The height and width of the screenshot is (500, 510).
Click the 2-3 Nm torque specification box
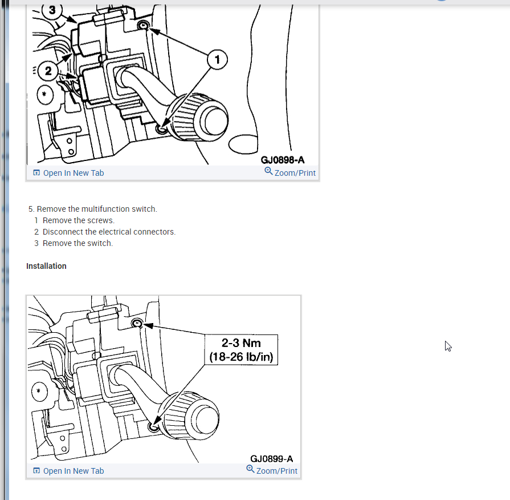(242, 350)
